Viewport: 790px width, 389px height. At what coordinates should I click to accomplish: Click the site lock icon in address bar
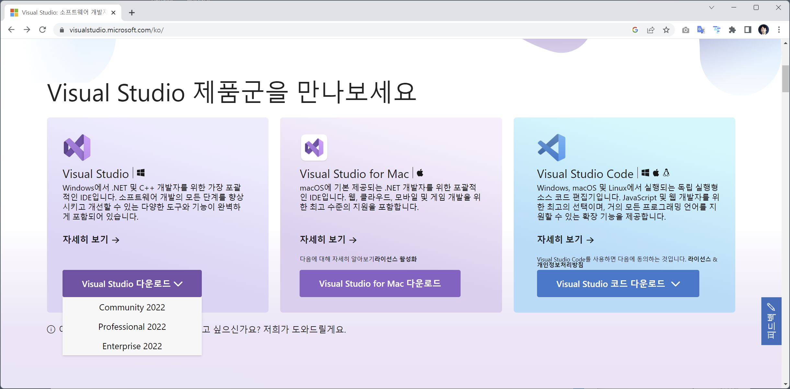(62, 30)
